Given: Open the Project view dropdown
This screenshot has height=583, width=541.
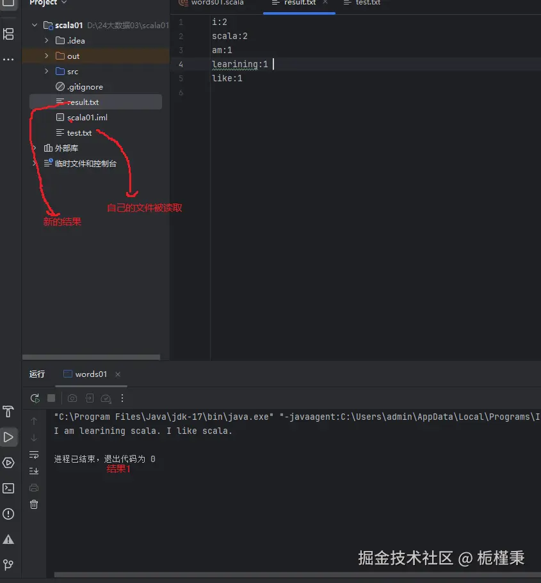Looking at the screenshot, I should point(49,3).
